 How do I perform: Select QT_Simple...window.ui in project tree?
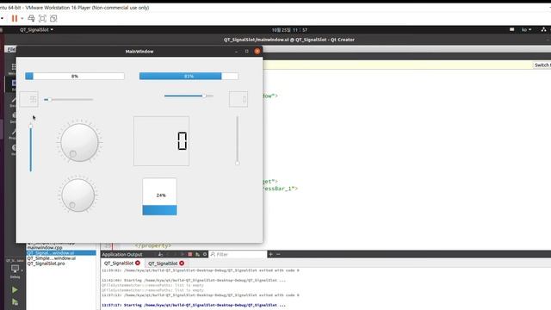pyautogui.click(x=52, y=258)
